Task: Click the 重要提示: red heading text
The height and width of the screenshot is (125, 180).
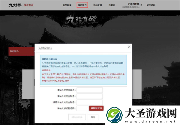Action: tap(46, 70)
